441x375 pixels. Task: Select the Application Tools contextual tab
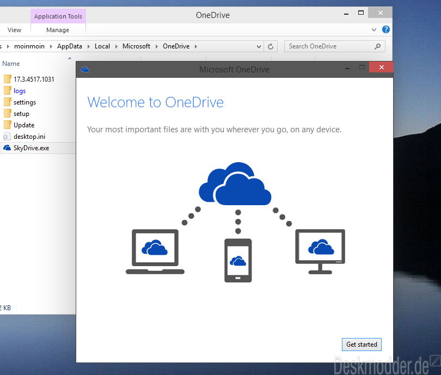point(58,16)
